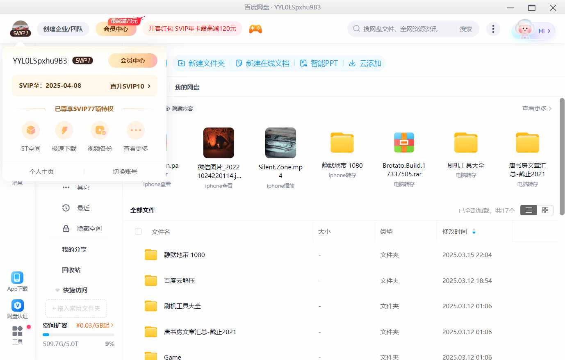
Task: Select the 静默地带 1080 list row name
Action: [x=185, y=255]
